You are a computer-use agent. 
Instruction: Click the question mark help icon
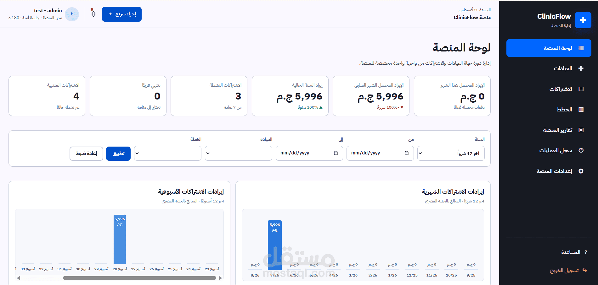pyautogui.click(x=585, y=252)
